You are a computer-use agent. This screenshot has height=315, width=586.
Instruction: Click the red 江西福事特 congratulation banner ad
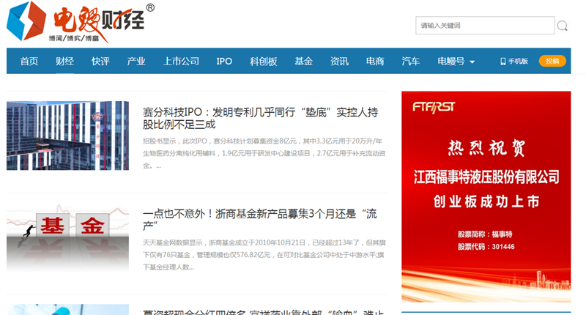[x=486, y=196]
